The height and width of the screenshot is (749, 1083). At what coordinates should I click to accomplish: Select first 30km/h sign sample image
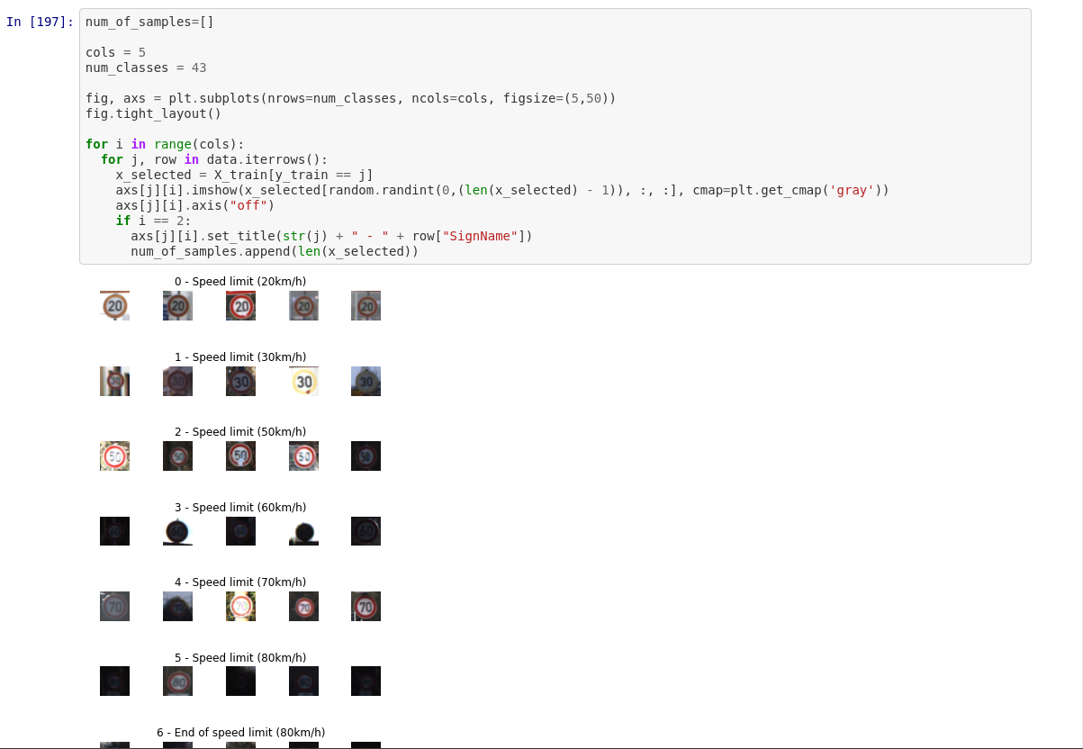[114, 381]
